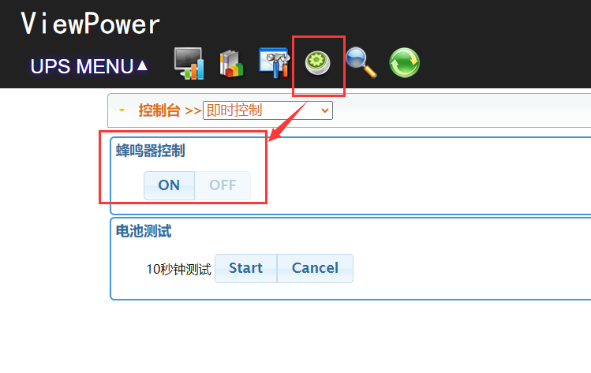Open the monitor with bar chart icon
The height and width of the screenshot is (373, 591).
(x=189, y=63)
